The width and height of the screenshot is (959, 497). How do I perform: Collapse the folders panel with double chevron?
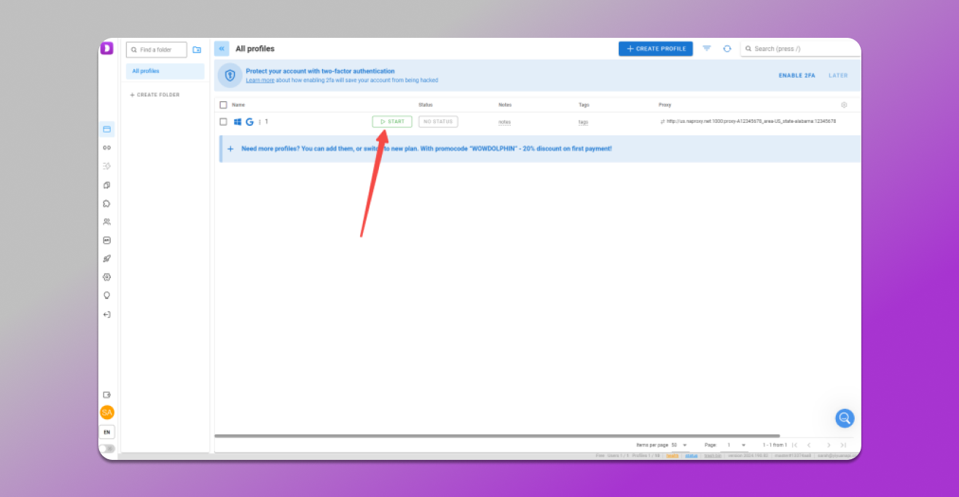coord(222,49)
